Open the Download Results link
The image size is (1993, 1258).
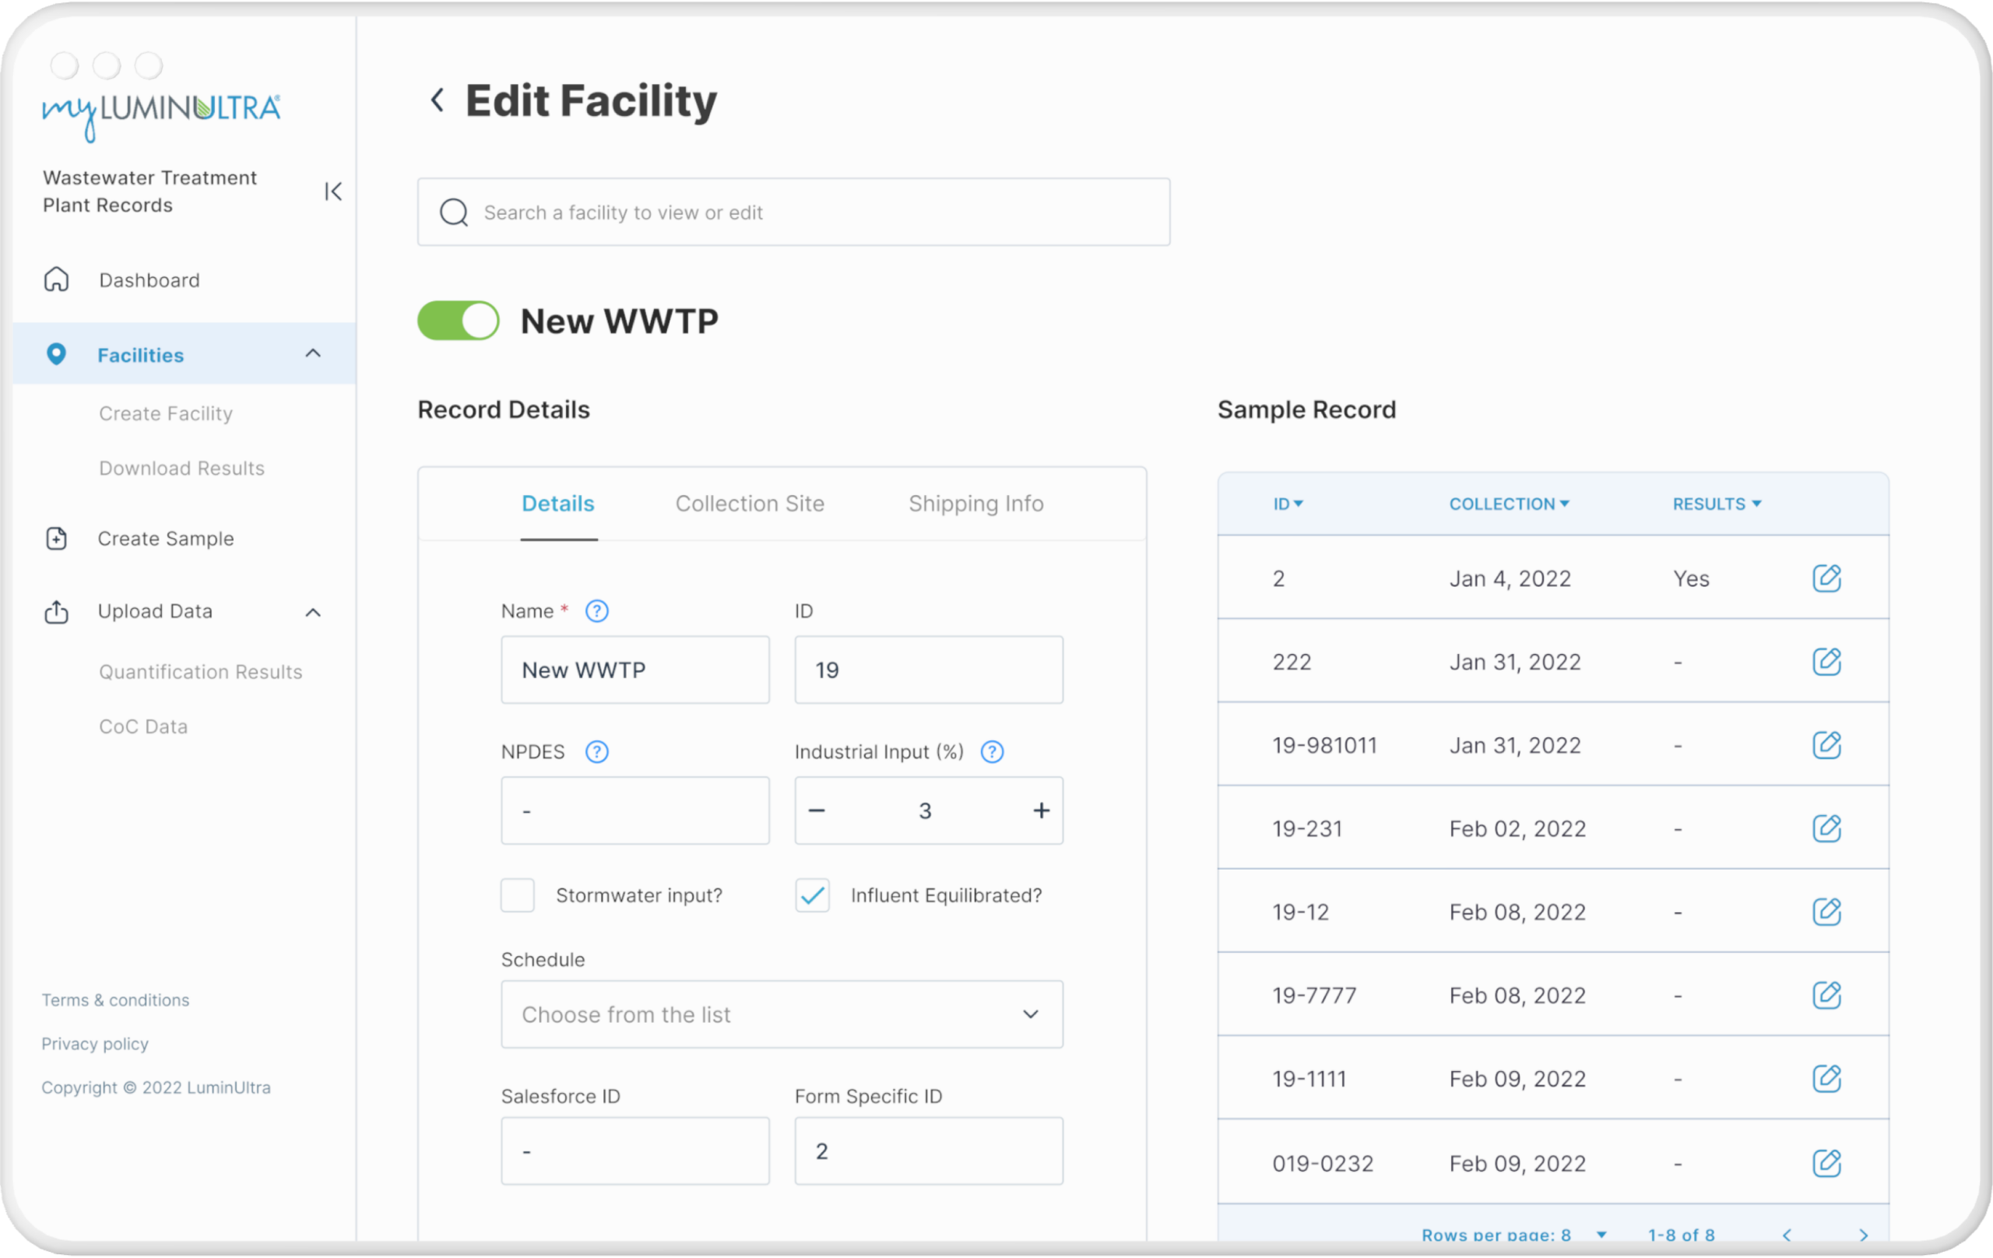[x=182, y=469]
